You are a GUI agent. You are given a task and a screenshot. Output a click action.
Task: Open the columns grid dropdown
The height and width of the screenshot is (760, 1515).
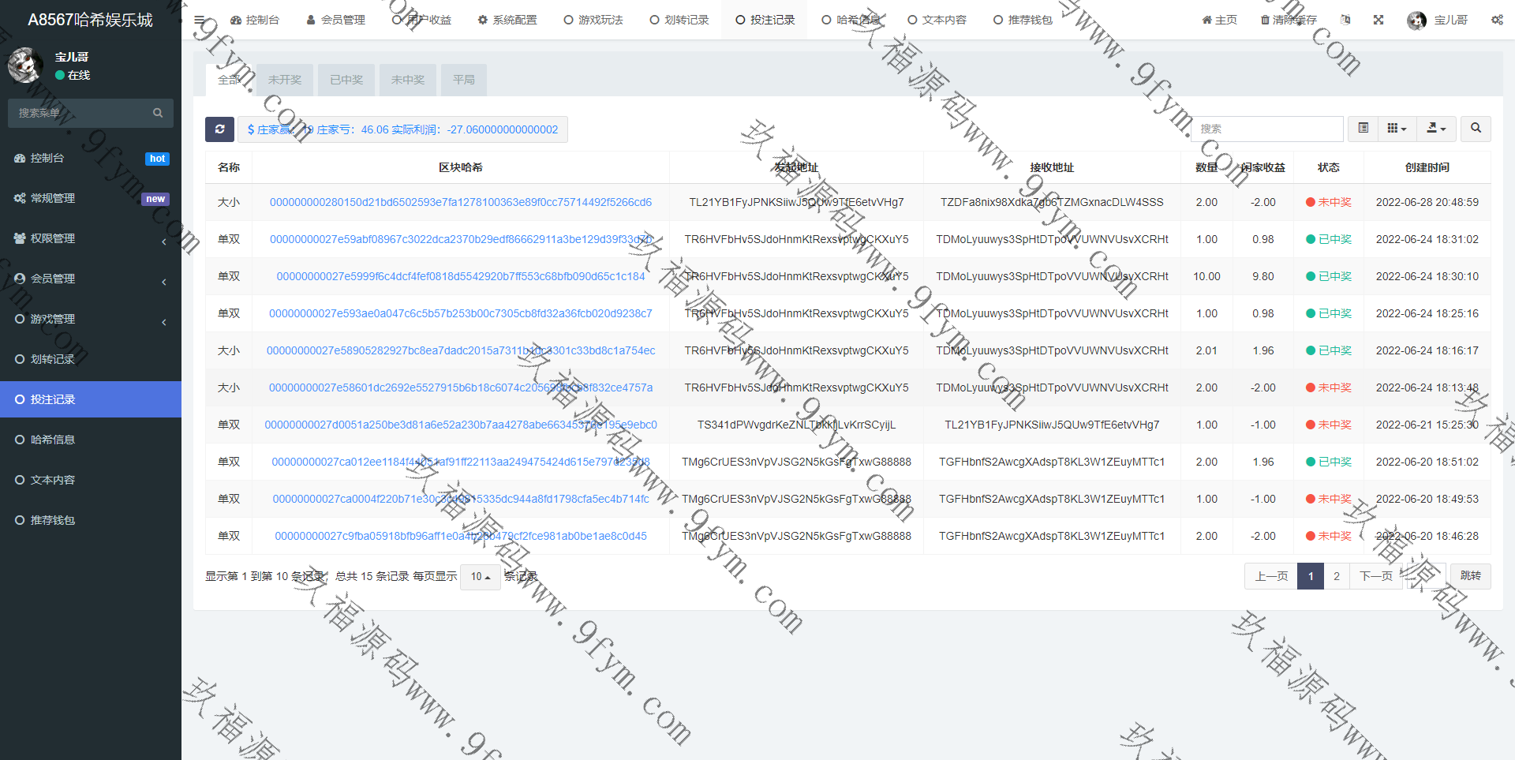click(1397, 128)
